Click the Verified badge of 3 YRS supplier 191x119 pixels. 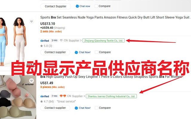(x=44, y=40)
